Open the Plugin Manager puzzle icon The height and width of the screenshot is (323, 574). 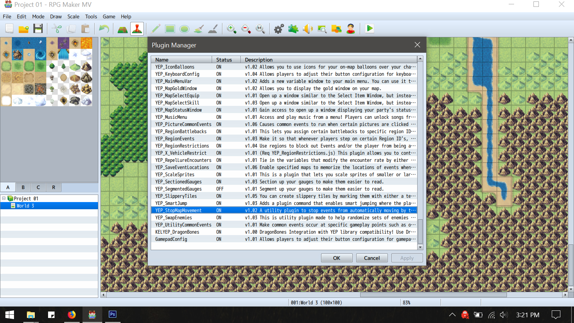pos(293,29)
